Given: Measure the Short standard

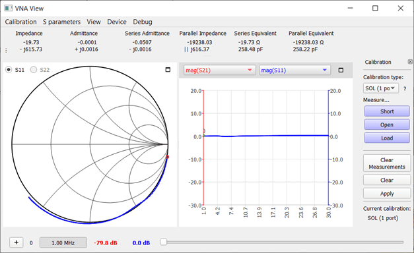Looking at the screenshot, I should (x=387, y=111).
